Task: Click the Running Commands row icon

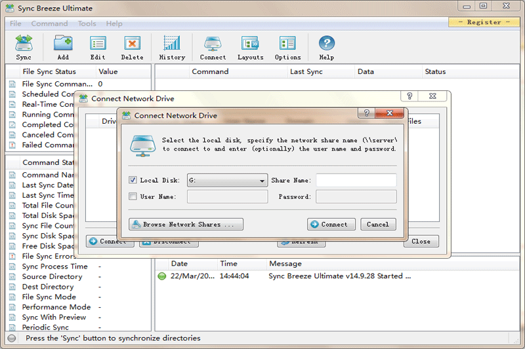Action: pos(12,115)
